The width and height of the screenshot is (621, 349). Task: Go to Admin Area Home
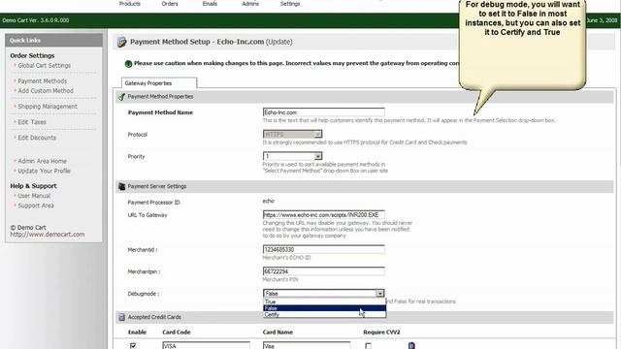point(42,161)
